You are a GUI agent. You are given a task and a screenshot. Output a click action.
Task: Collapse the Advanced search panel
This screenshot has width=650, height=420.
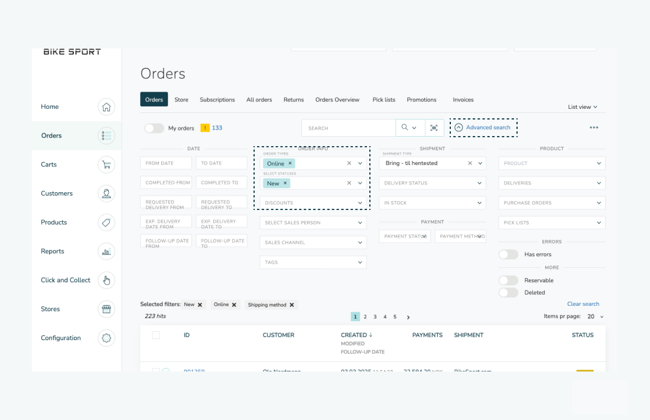click(x=483, y=127)
